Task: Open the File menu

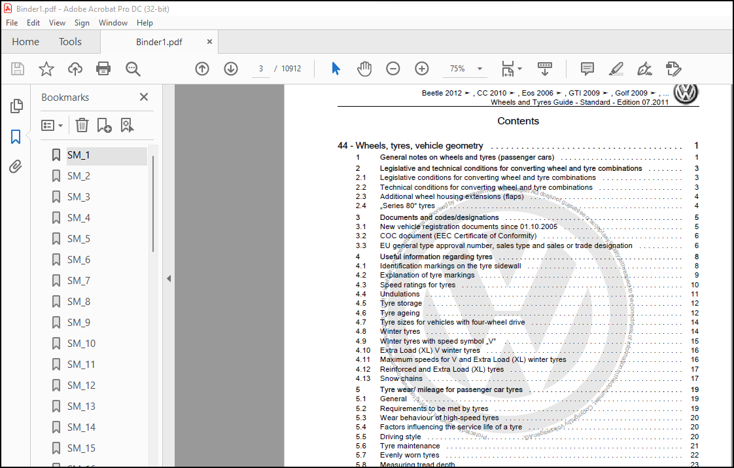Action: point(12,23)
